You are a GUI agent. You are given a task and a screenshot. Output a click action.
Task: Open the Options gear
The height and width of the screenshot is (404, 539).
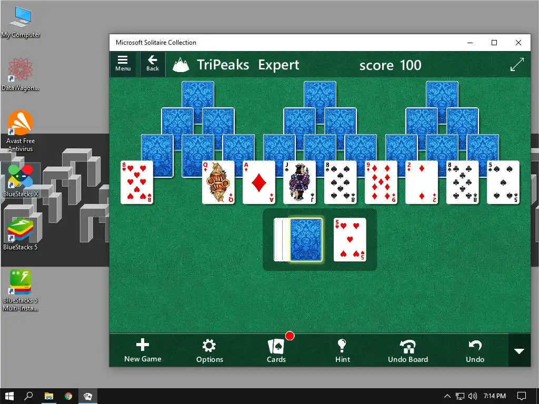pos(209,350)
